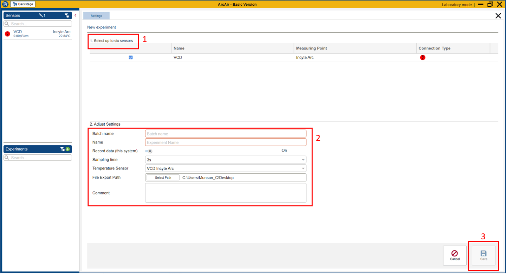Click the Experiments panel filter icon

(63, 149)
